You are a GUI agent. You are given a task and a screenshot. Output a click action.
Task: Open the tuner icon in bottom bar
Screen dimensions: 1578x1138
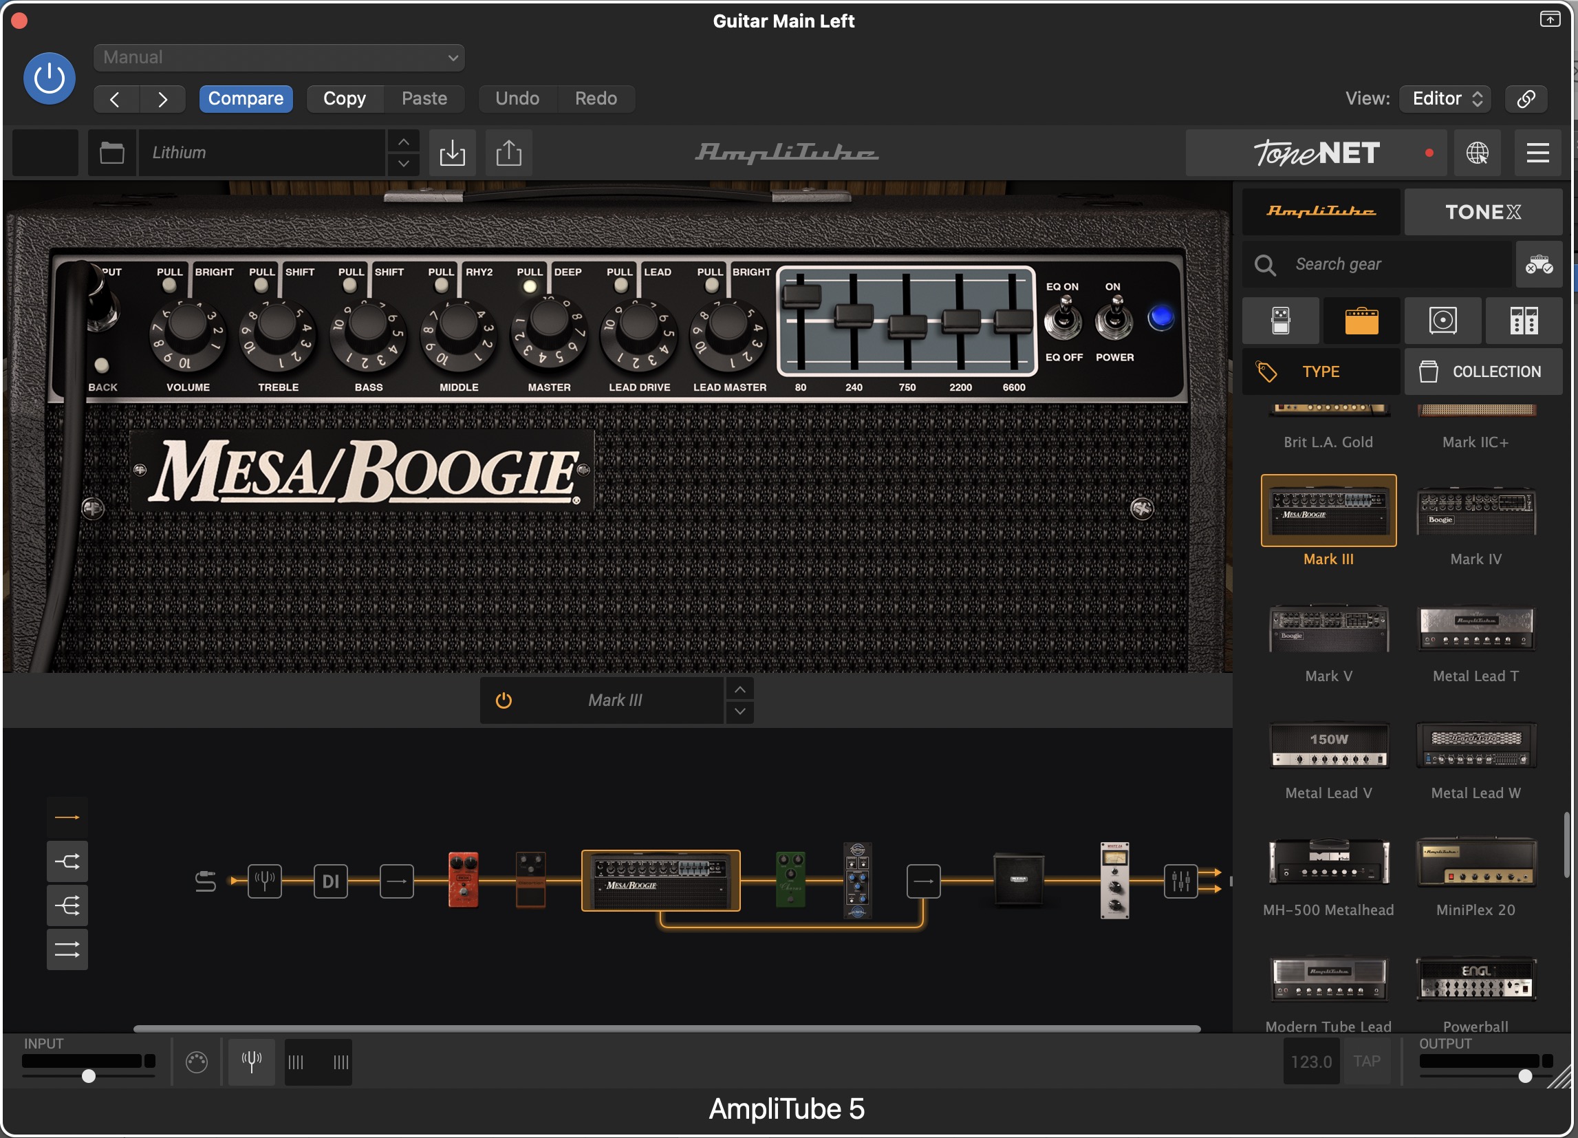(252, 1062)
